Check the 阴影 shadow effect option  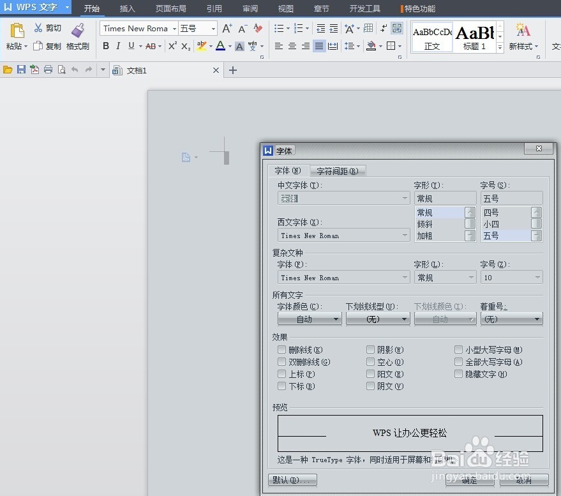pos(370,350)
